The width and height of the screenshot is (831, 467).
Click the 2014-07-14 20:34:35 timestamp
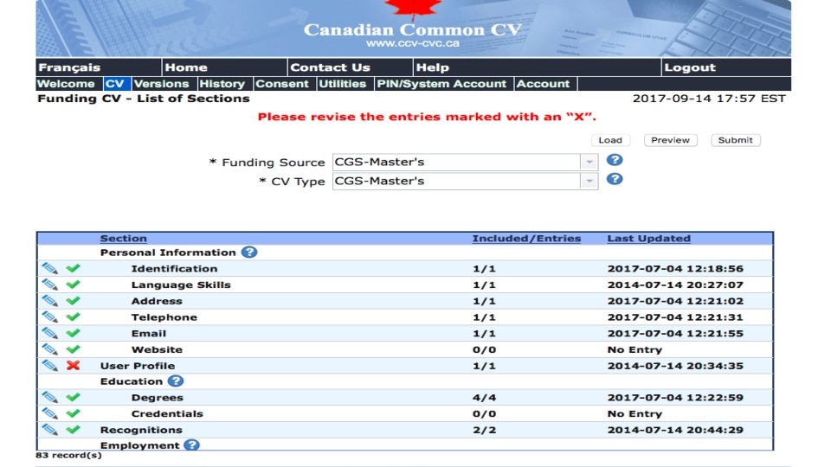click(x=675, y=366)
